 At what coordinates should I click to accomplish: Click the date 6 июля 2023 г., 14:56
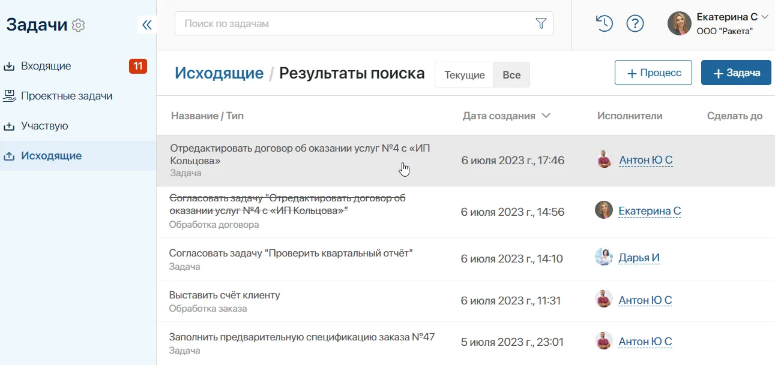pos(513,212)
